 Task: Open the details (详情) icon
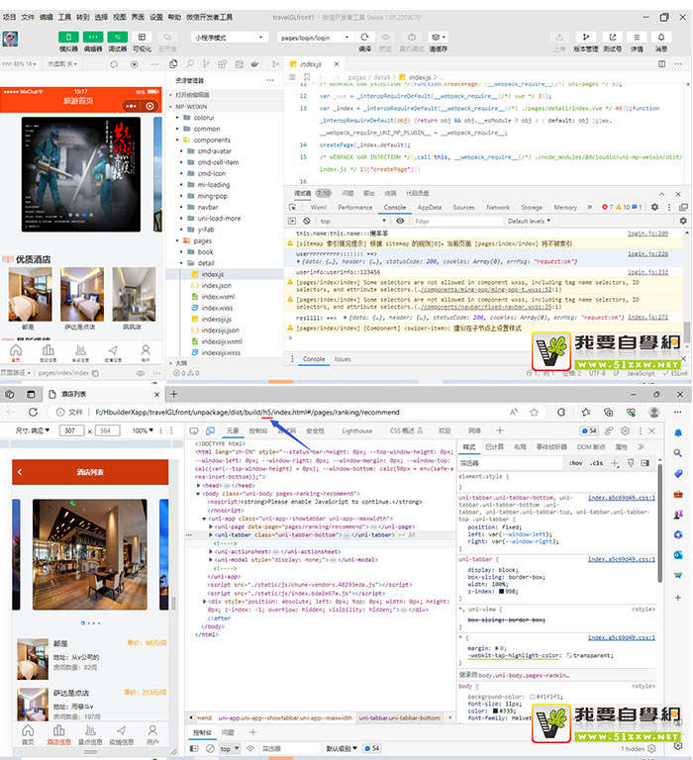coord(637,37)
